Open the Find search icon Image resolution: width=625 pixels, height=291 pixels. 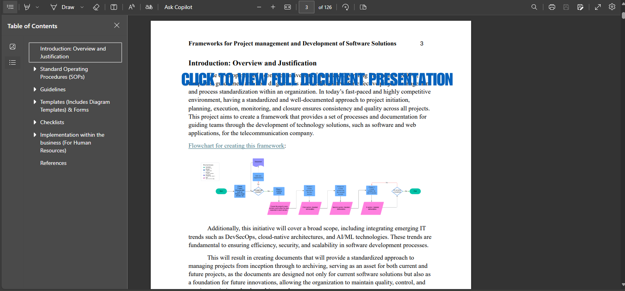coord(534,7)
